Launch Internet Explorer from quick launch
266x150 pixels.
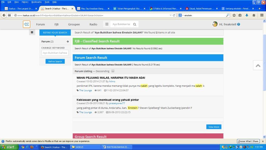[x=27, y=147]
